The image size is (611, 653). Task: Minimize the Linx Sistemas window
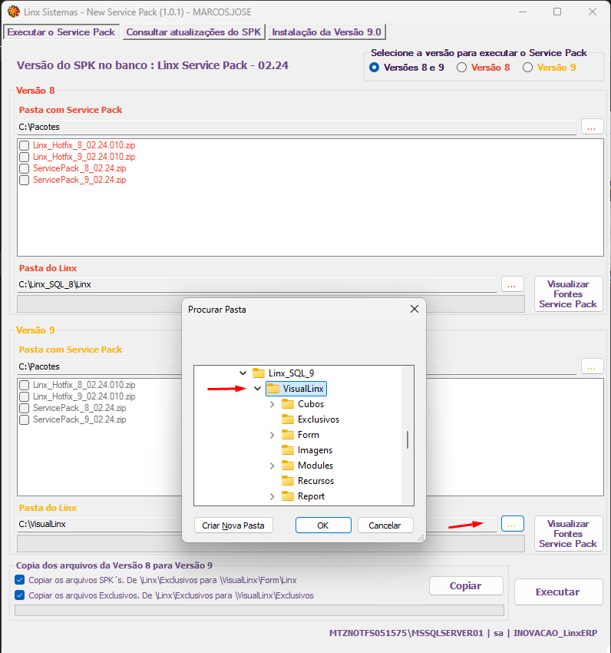523,12
